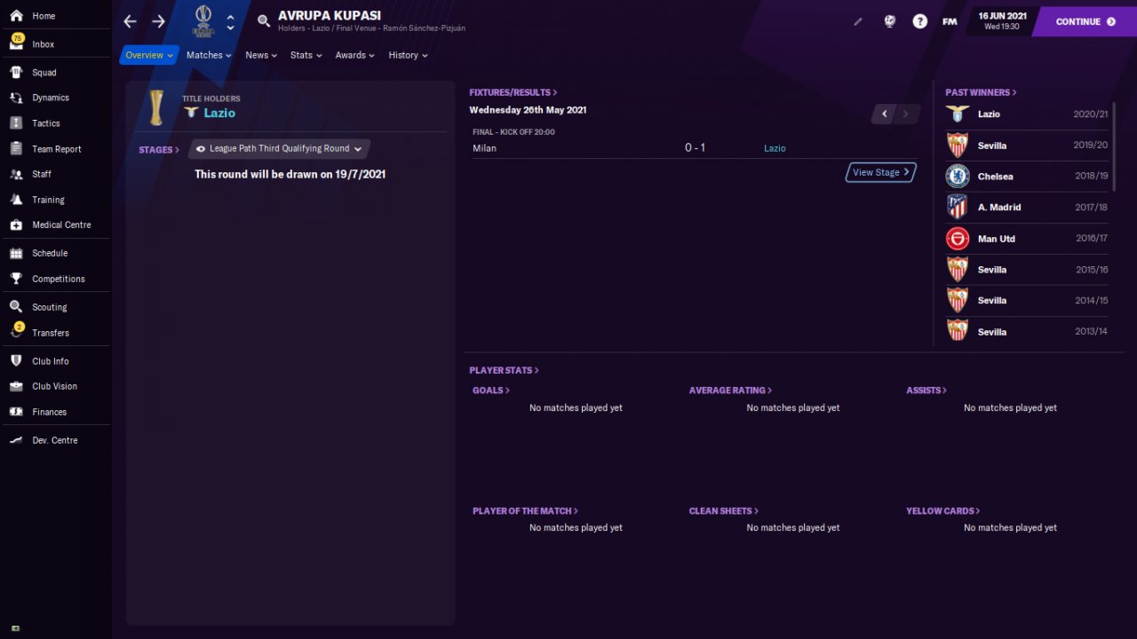Click the 16 Jun 2021 date display
This screenshot has width=1137, height=639.
point(1002,20)
